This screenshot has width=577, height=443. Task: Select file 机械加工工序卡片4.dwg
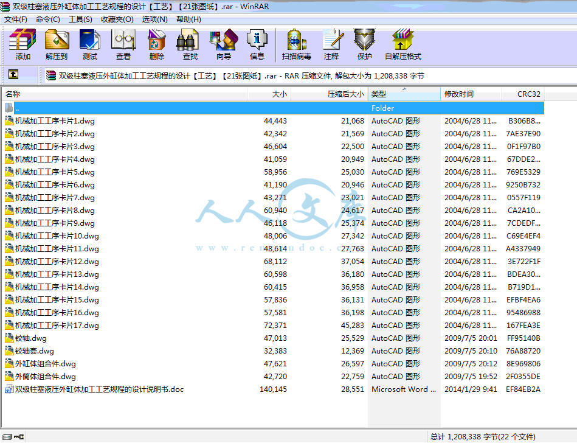tap(55, 159)
